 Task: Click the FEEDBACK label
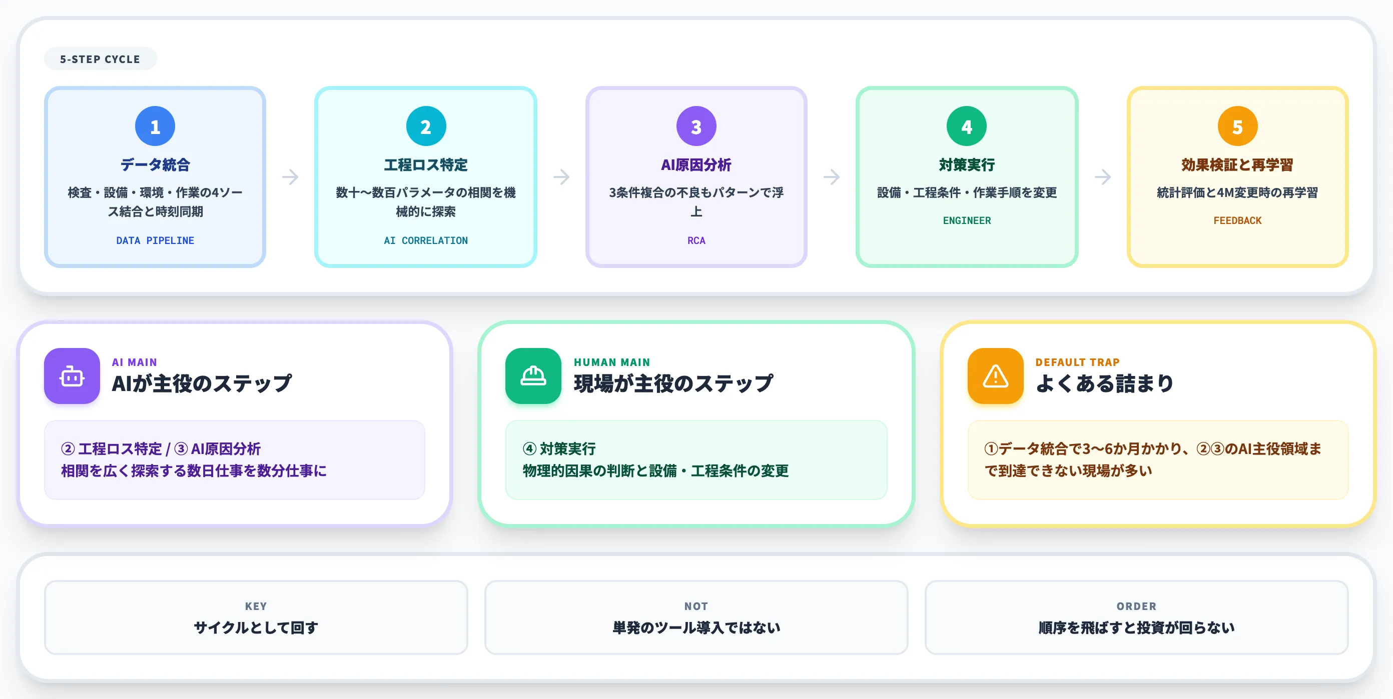pyautogui.click(x=1237, y=220)
